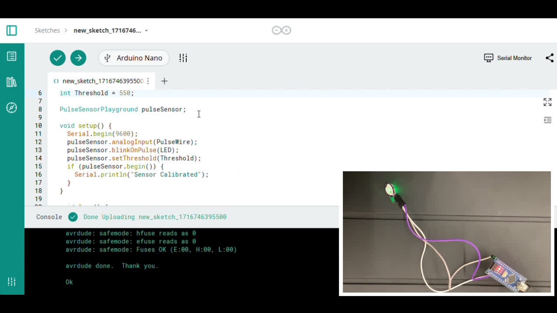Open the Serial Monitor
The image size is (557, 313).
click(508, 58)
